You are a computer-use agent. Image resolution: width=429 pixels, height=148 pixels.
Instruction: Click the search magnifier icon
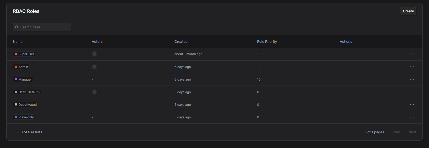point(17,27)
